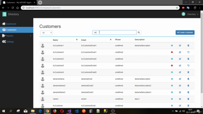203x114 pixels.
Task: Toggle status dot of denemeName
Action: [x=172, y=79]
